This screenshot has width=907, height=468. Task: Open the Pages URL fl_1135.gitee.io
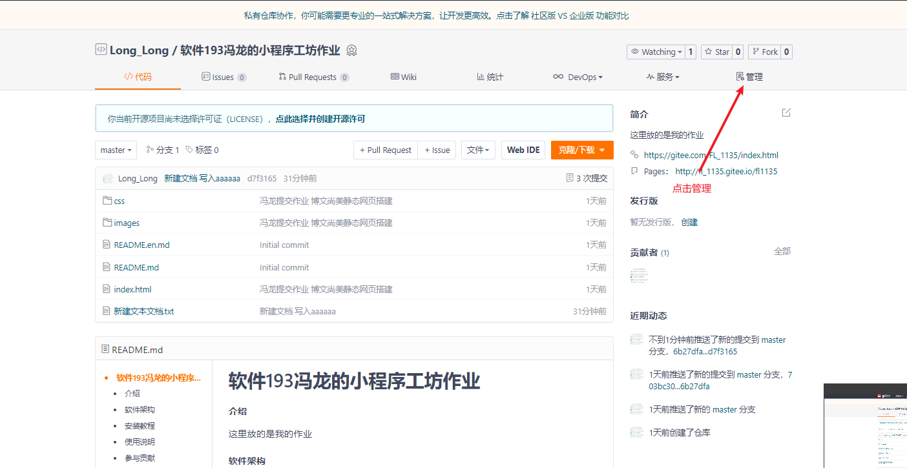point(726,171)
